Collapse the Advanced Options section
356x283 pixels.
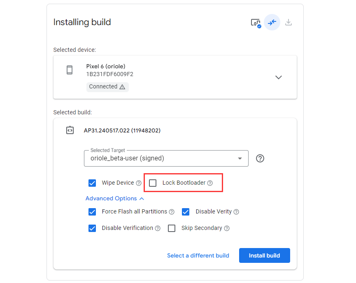115,199
